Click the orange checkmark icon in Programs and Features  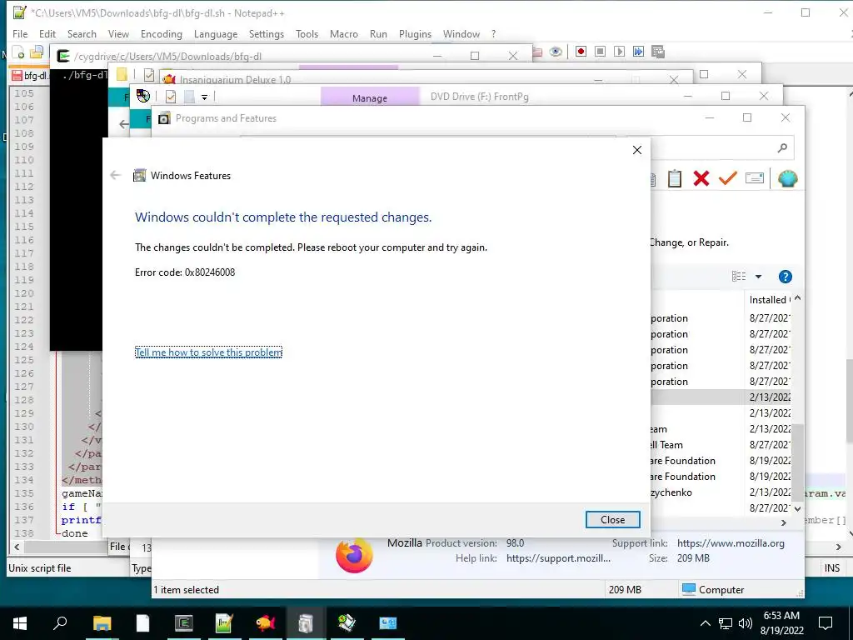[727, 178]
